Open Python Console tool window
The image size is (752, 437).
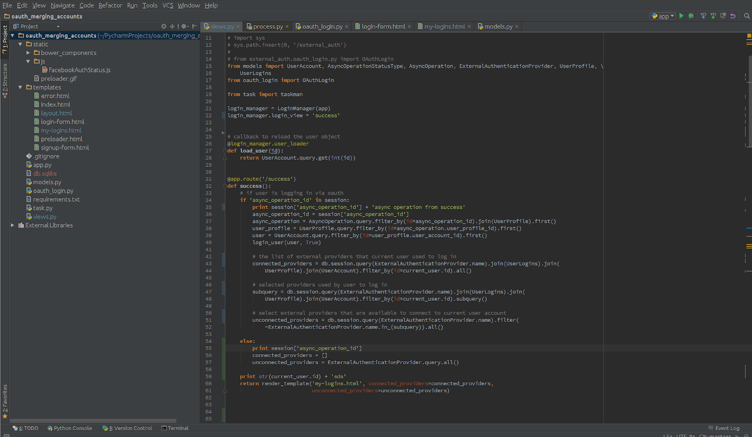tap(70, 428)
